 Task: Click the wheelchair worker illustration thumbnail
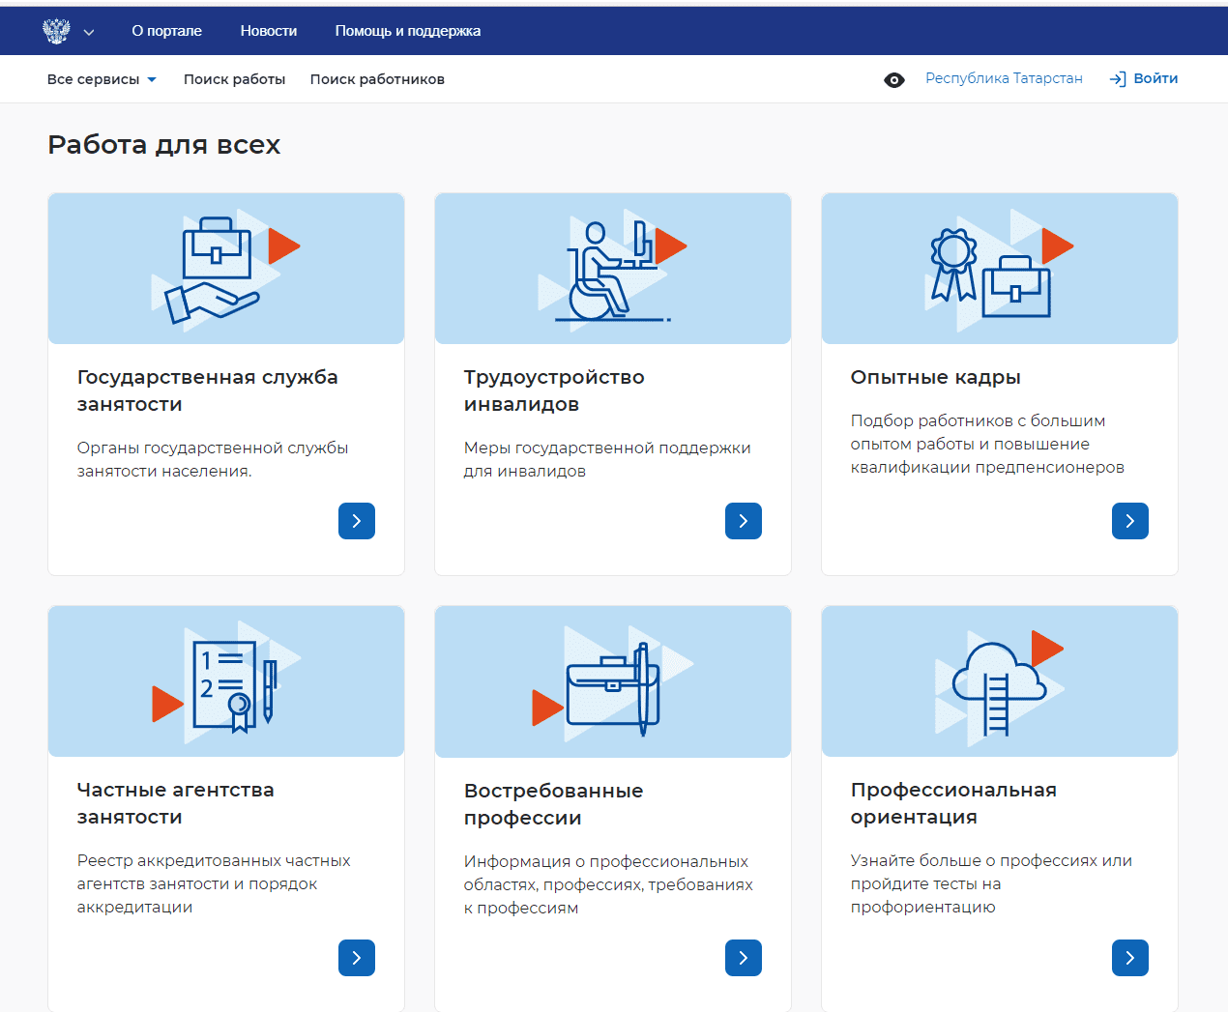point(613,269)
